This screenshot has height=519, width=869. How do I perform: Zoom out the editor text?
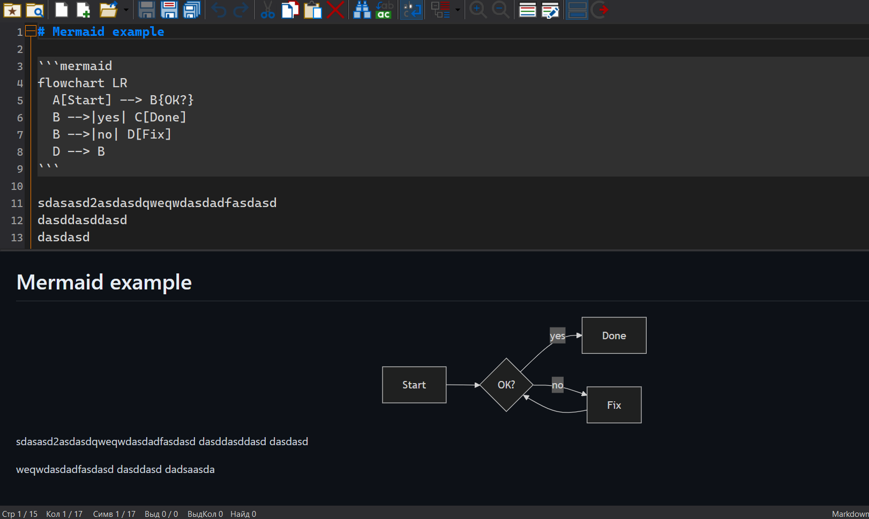[500, 10]
